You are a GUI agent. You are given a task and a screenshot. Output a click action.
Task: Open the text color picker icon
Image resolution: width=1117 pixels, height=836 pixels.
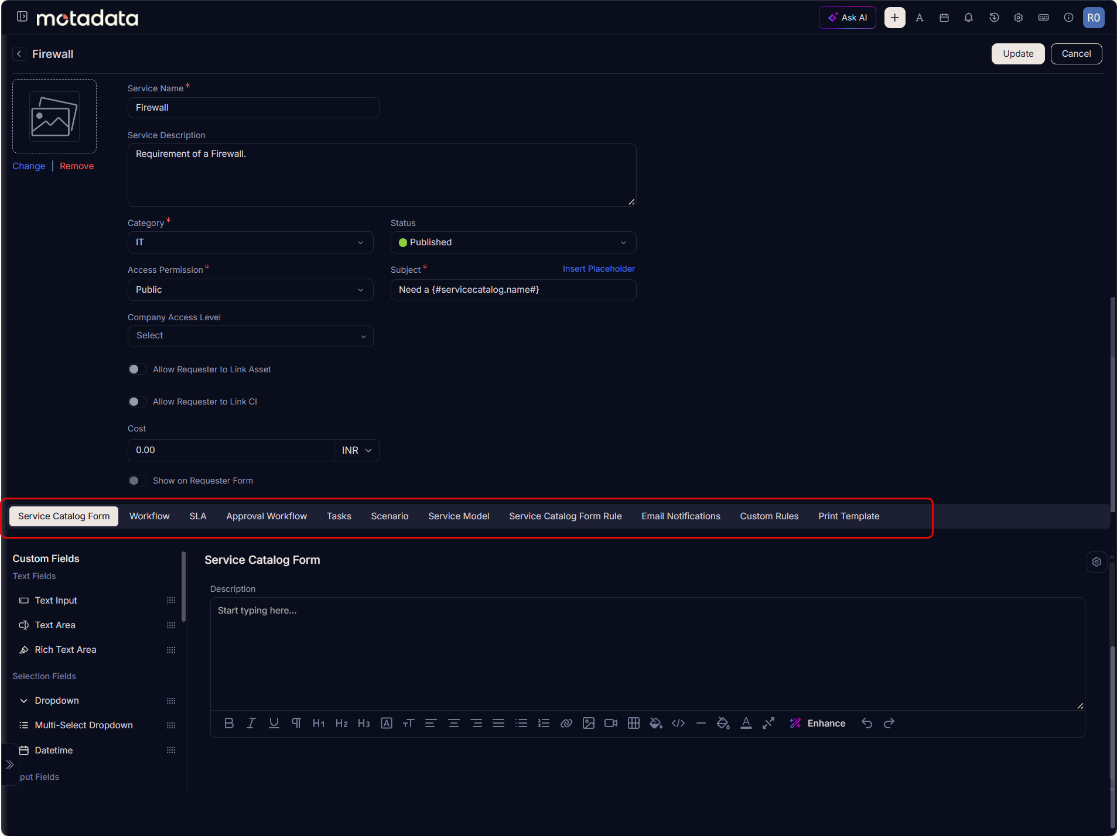(746, 723)
